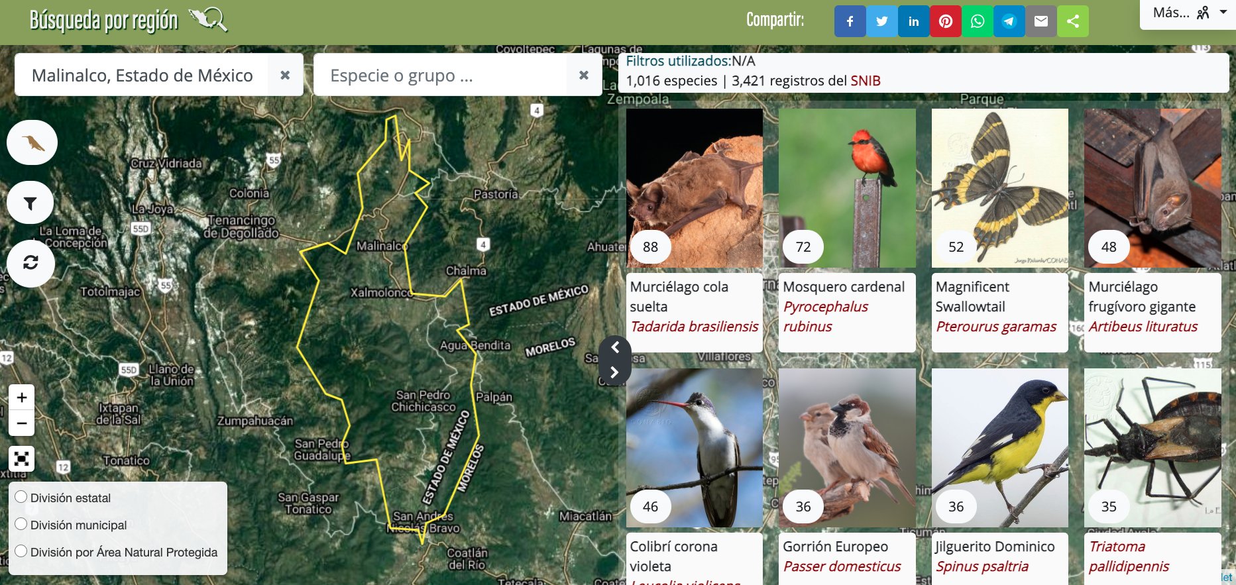Open Murciélago frugívoro gigante photo
Image resolution: width=1236 pixels, height=585 pixels.
1152,188
